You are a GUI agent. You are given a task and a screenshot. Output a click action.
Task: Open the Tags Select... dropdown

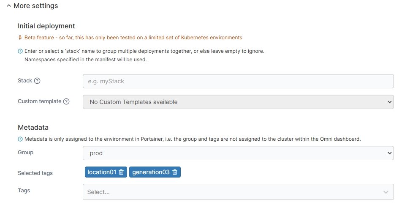click(238, 192)
